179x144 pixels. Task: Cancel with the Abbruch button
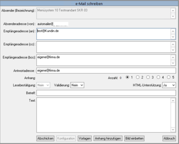tap(169, 139)
